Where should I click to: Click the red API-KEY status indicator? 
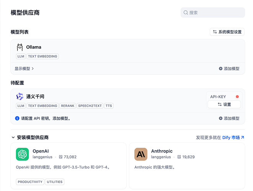coord(237,97)
